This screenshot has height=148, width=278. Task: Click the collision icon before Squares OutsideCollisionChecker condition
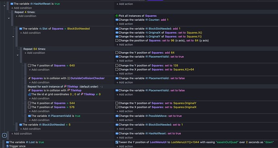point(29,78)
